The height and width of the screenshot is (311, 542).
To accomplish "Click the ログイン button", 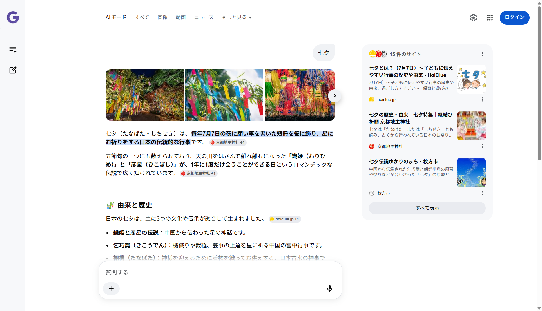I will tap(514, 17).
